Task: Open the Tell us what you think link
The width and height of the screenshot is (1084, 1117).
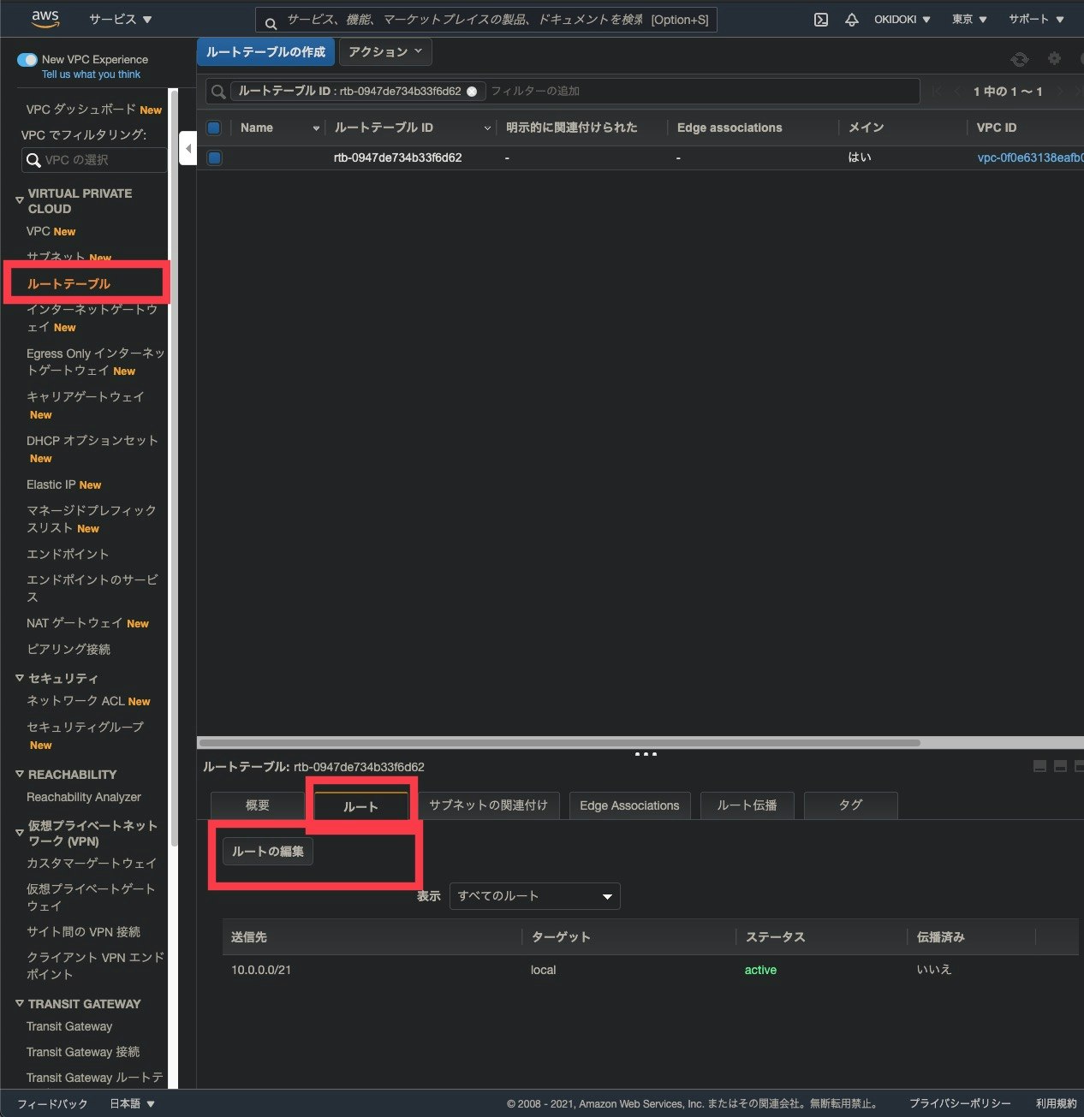Action: (91, 74)
